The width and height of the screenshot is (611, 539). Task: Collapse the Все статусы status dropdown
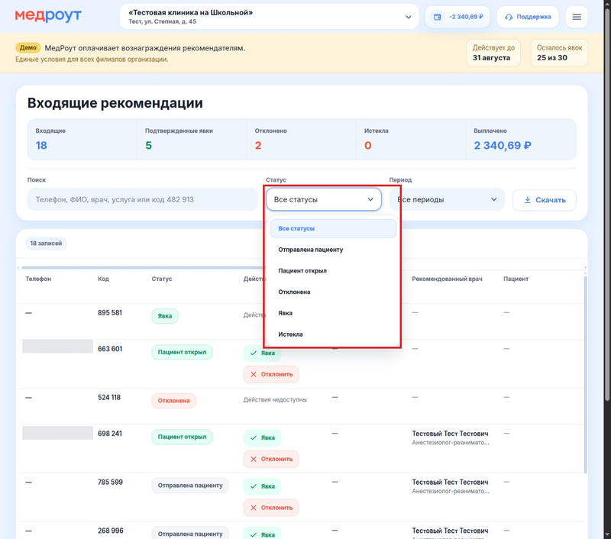pyautogui.click(x=323, y=199)
